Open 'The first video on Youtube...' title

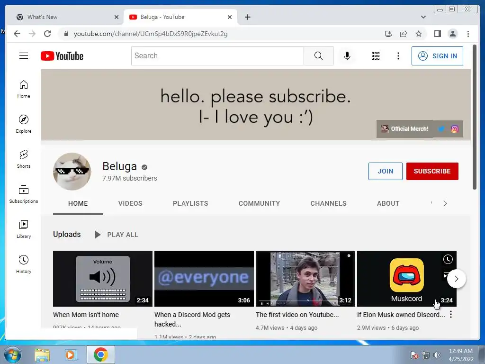click(x=297, y=315)
